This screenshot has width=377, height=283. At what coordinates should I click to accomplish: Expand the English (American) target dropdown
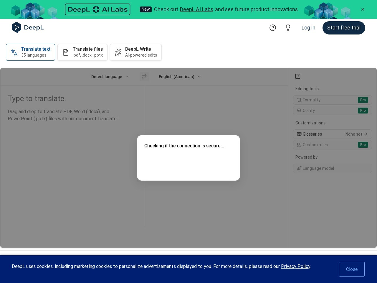[x=180, y=77]
